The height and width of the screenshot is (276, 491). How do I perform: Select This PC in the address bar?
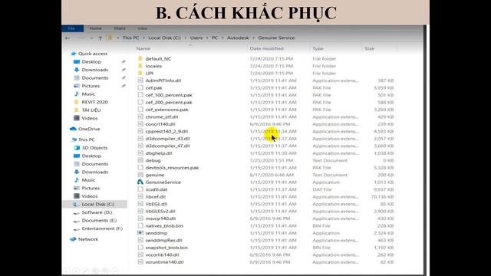coord(130,38)
